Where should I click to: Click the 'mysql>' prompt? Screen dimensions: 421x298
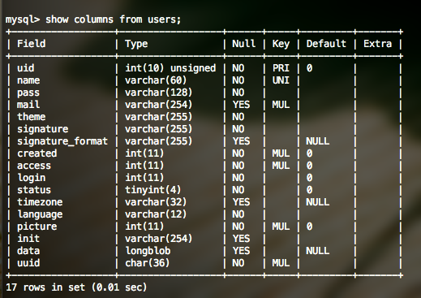point(23,19)
